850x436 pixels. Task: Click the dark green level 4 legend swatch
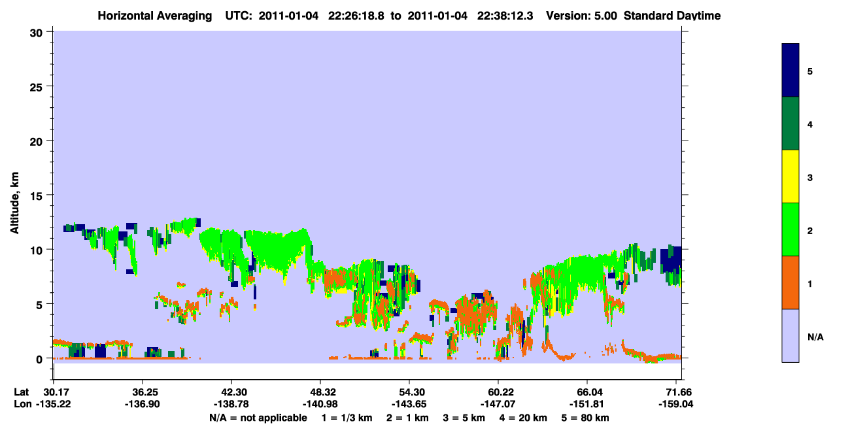click(790, 124)
